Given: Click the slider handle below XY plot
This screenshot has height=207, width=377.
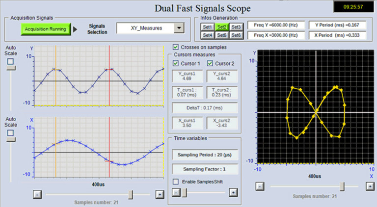Looking at the screenshot, I should coord(342,186).
